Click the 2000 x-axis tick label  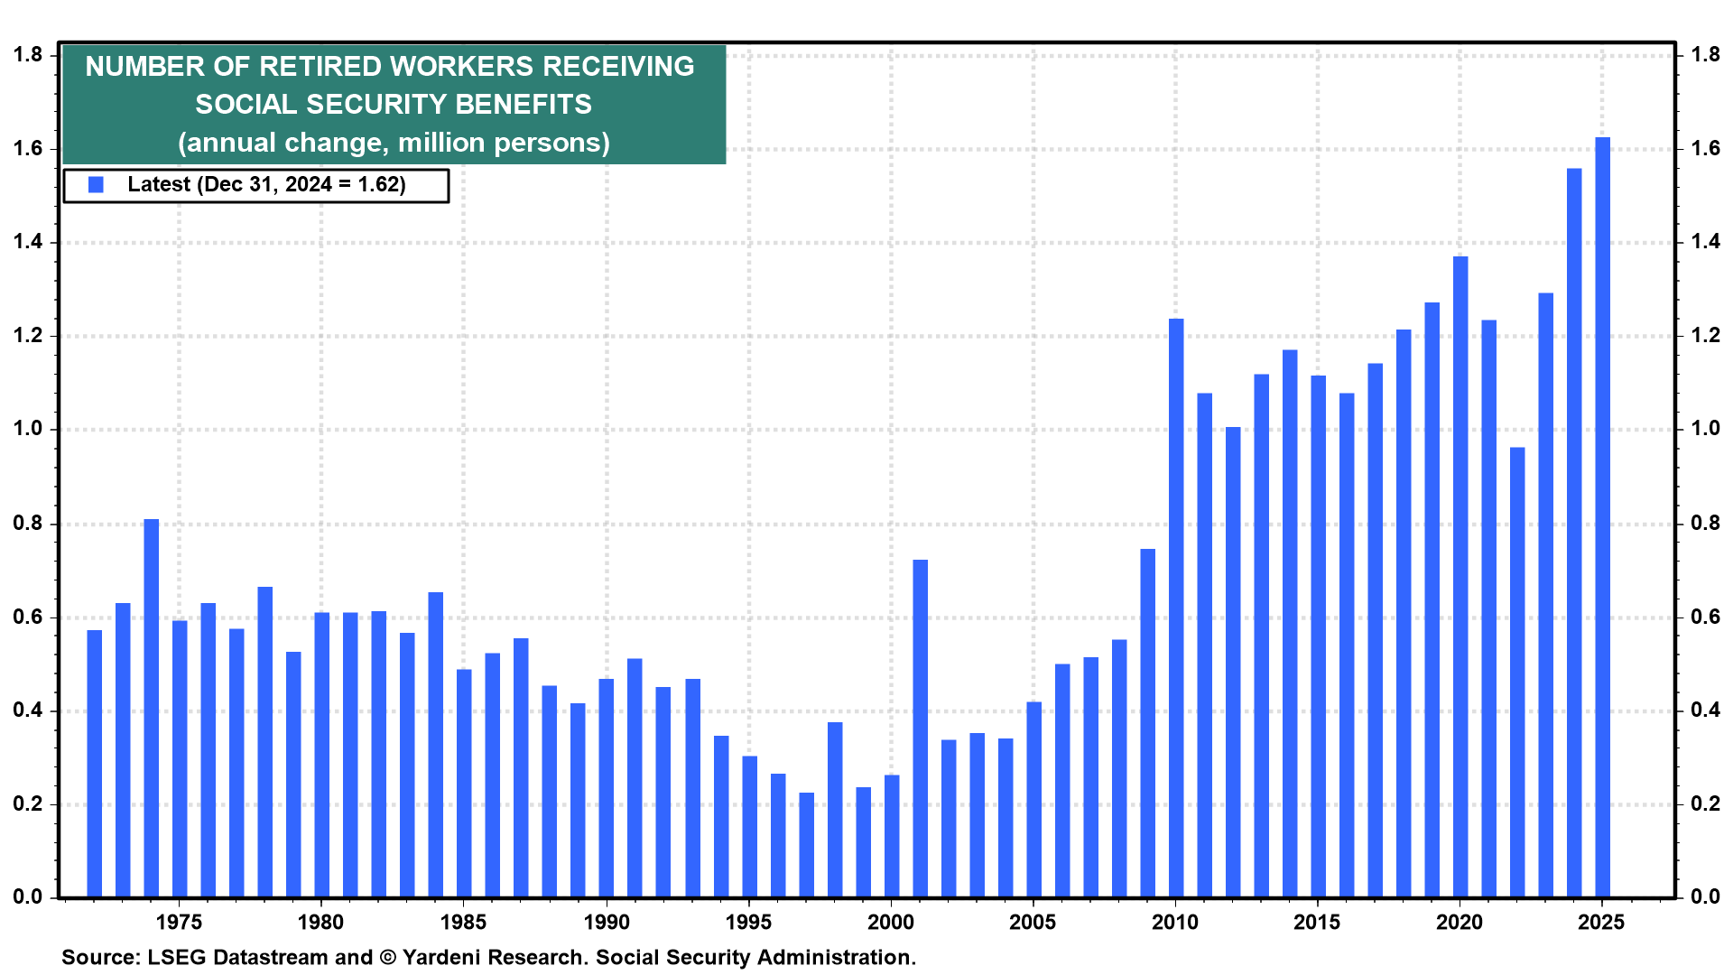coord(892,922)
